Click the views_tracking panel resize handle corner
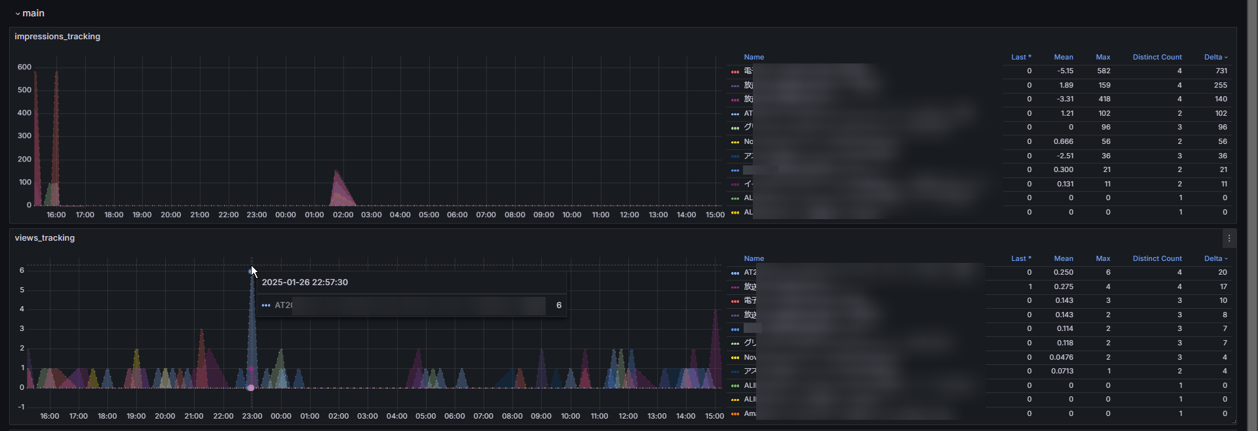Viewport: 1258px width, 431px height. pos(1234,421)
